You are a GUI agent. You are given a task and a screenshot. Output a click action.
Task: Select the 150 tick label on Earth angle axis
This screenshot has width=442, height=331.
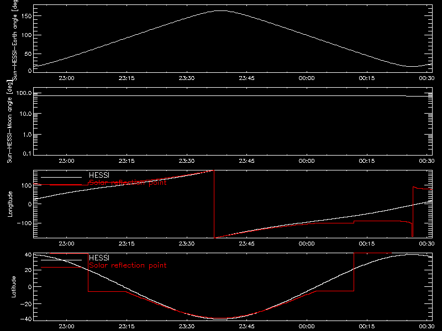[x=26, y=16]
